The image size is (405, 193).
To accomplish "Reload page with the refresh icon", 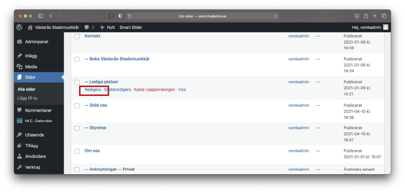I will coord(275,16).
